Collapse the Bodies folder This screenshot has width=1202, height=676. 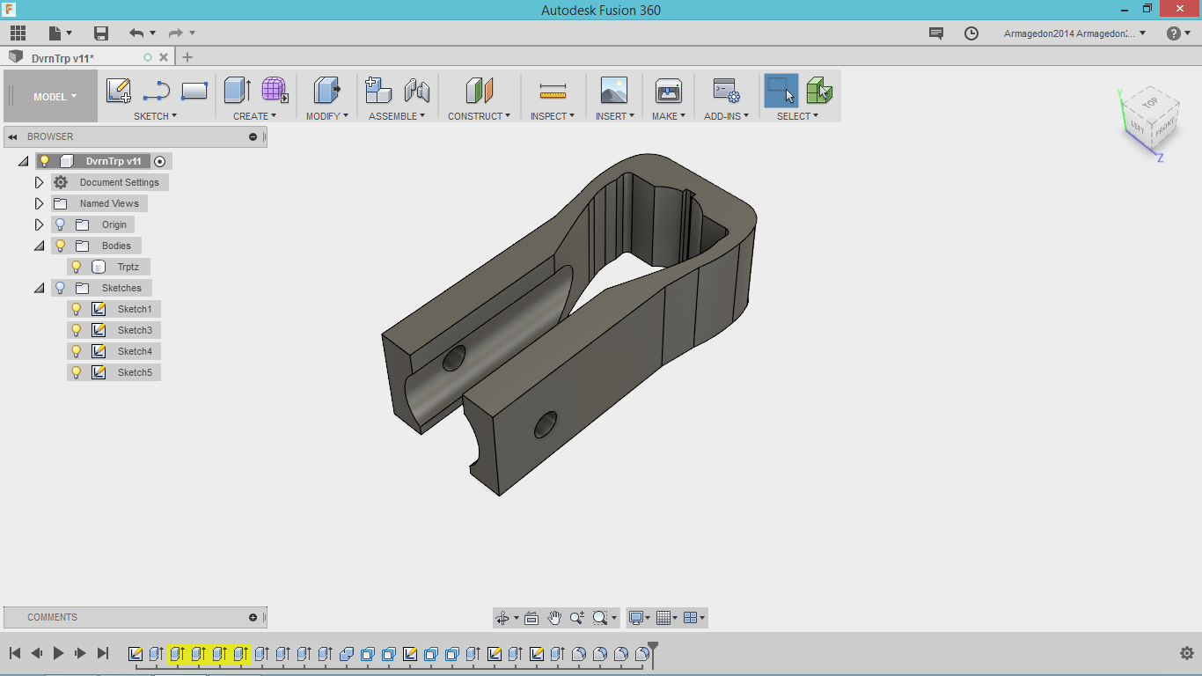pos(39,246)
